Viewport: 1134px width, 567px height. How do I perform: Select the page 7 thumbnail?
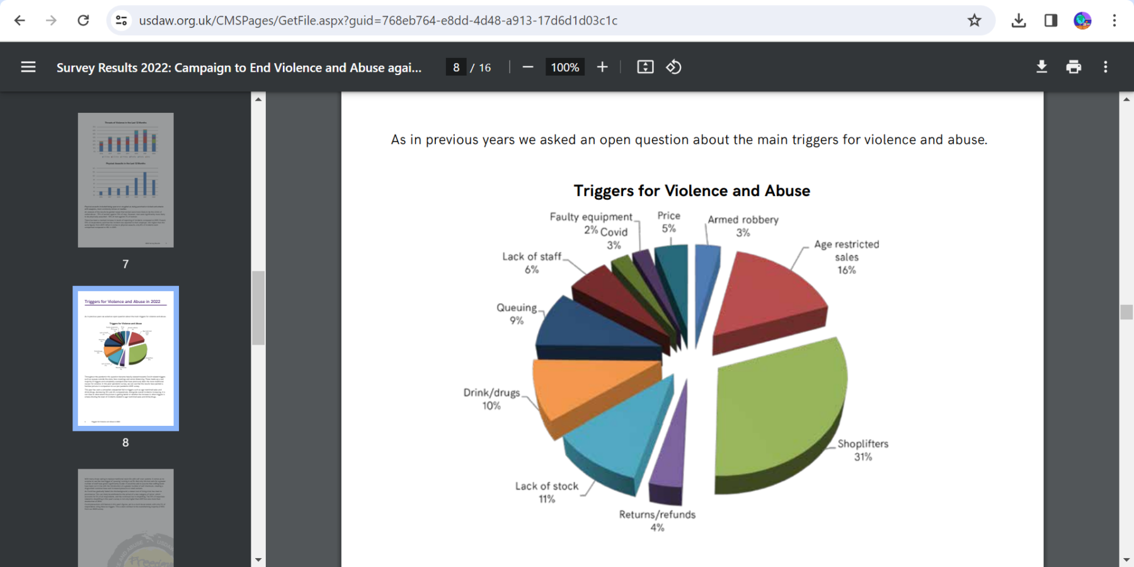pyautogui.click(x=125, y=180)
